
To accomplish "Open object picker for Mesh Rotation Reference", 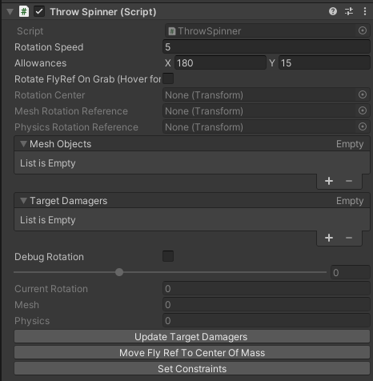I will click(x=363, y=110).
